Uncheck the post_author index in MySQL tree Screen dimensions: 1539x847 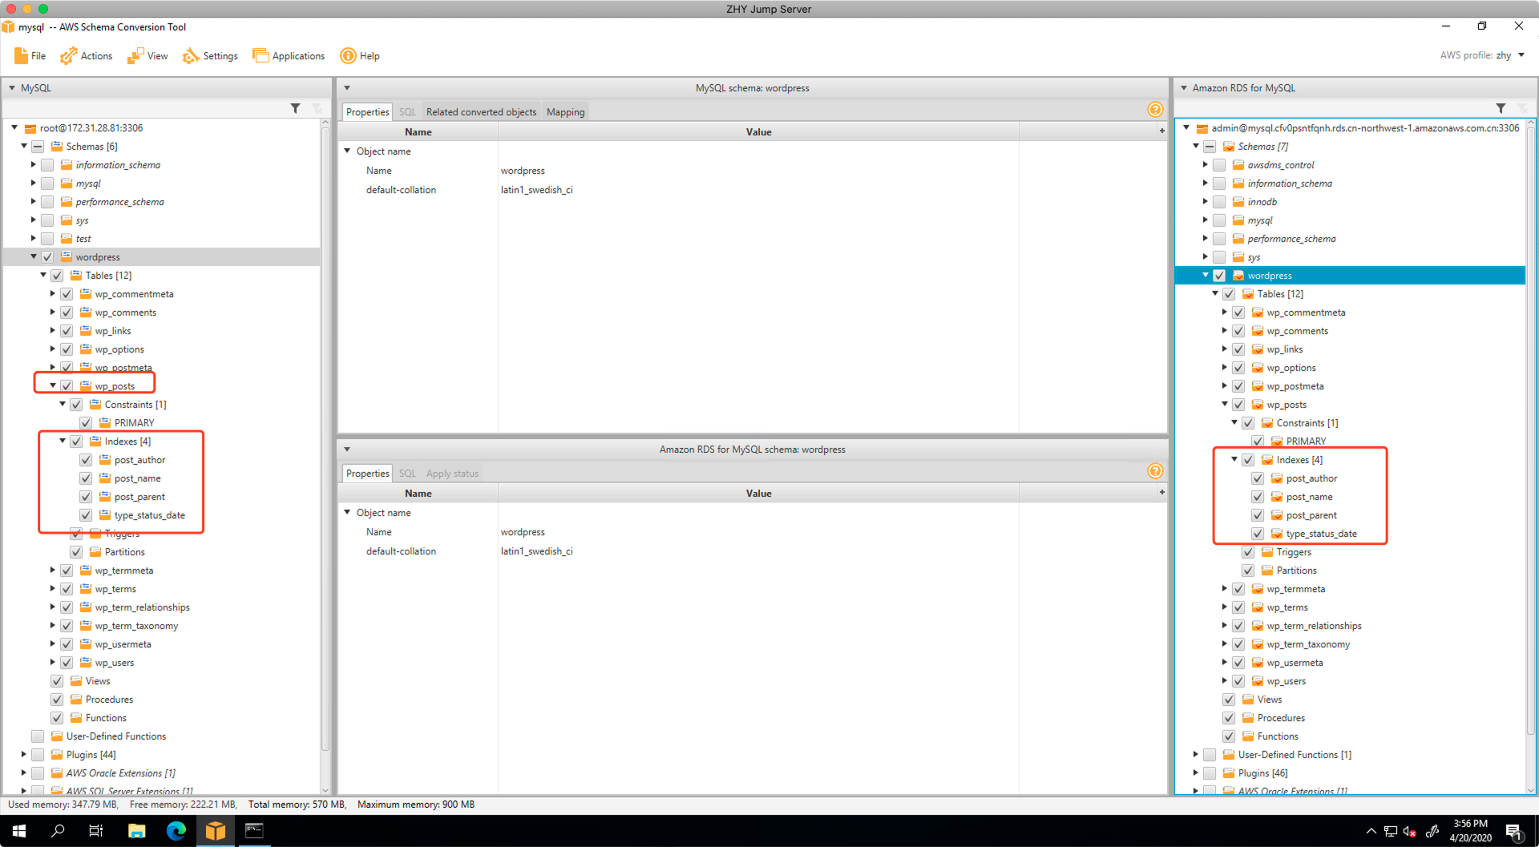86,460
